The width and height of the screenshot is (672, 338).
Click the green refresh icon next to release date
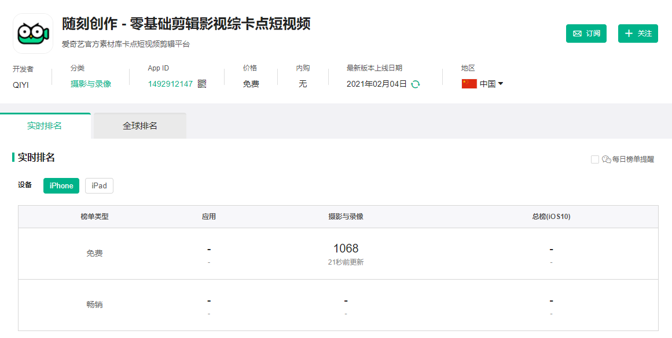(415, 84)
